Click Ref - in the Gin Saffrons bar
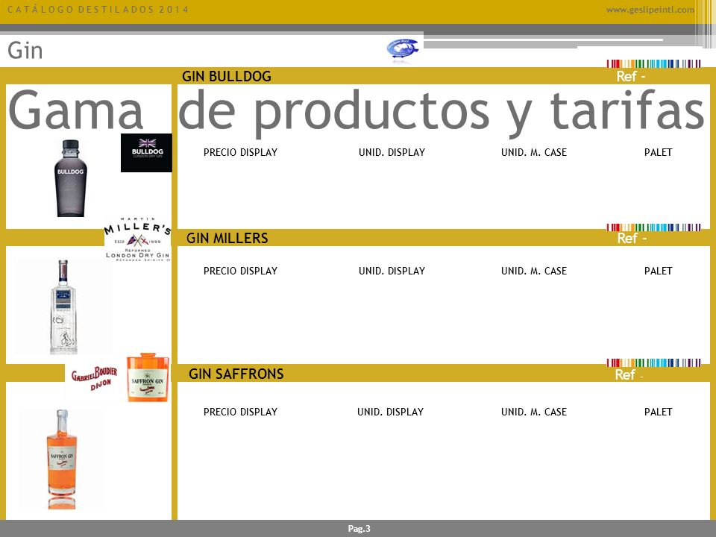 (x=629, y=374)
